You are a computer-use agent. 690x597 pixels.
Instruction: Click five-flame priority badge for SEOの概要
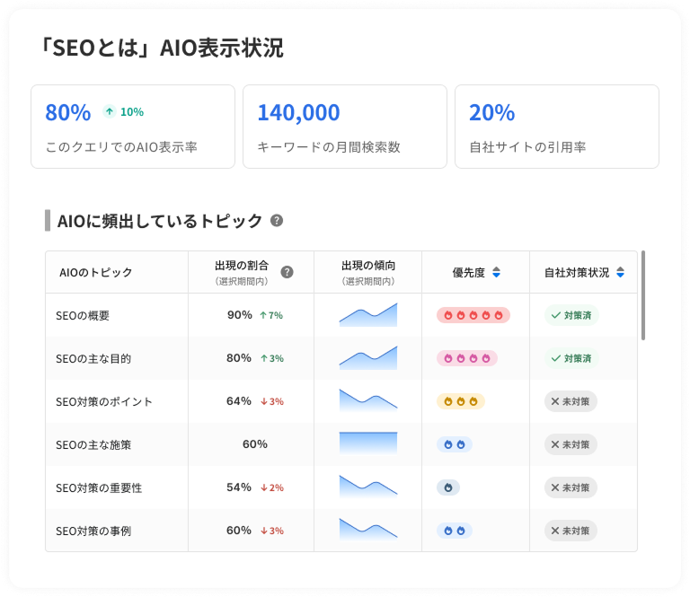pyautogui.click(x=473, y=315)
